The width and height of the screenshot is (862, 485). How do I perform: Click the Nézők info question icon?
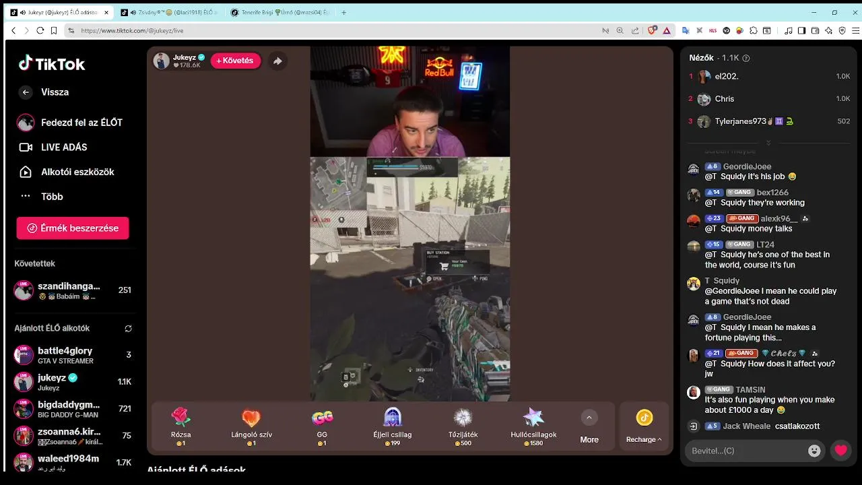click(745, 59)
